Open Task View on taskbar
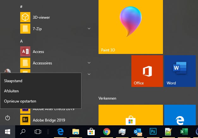 point(38,132)
